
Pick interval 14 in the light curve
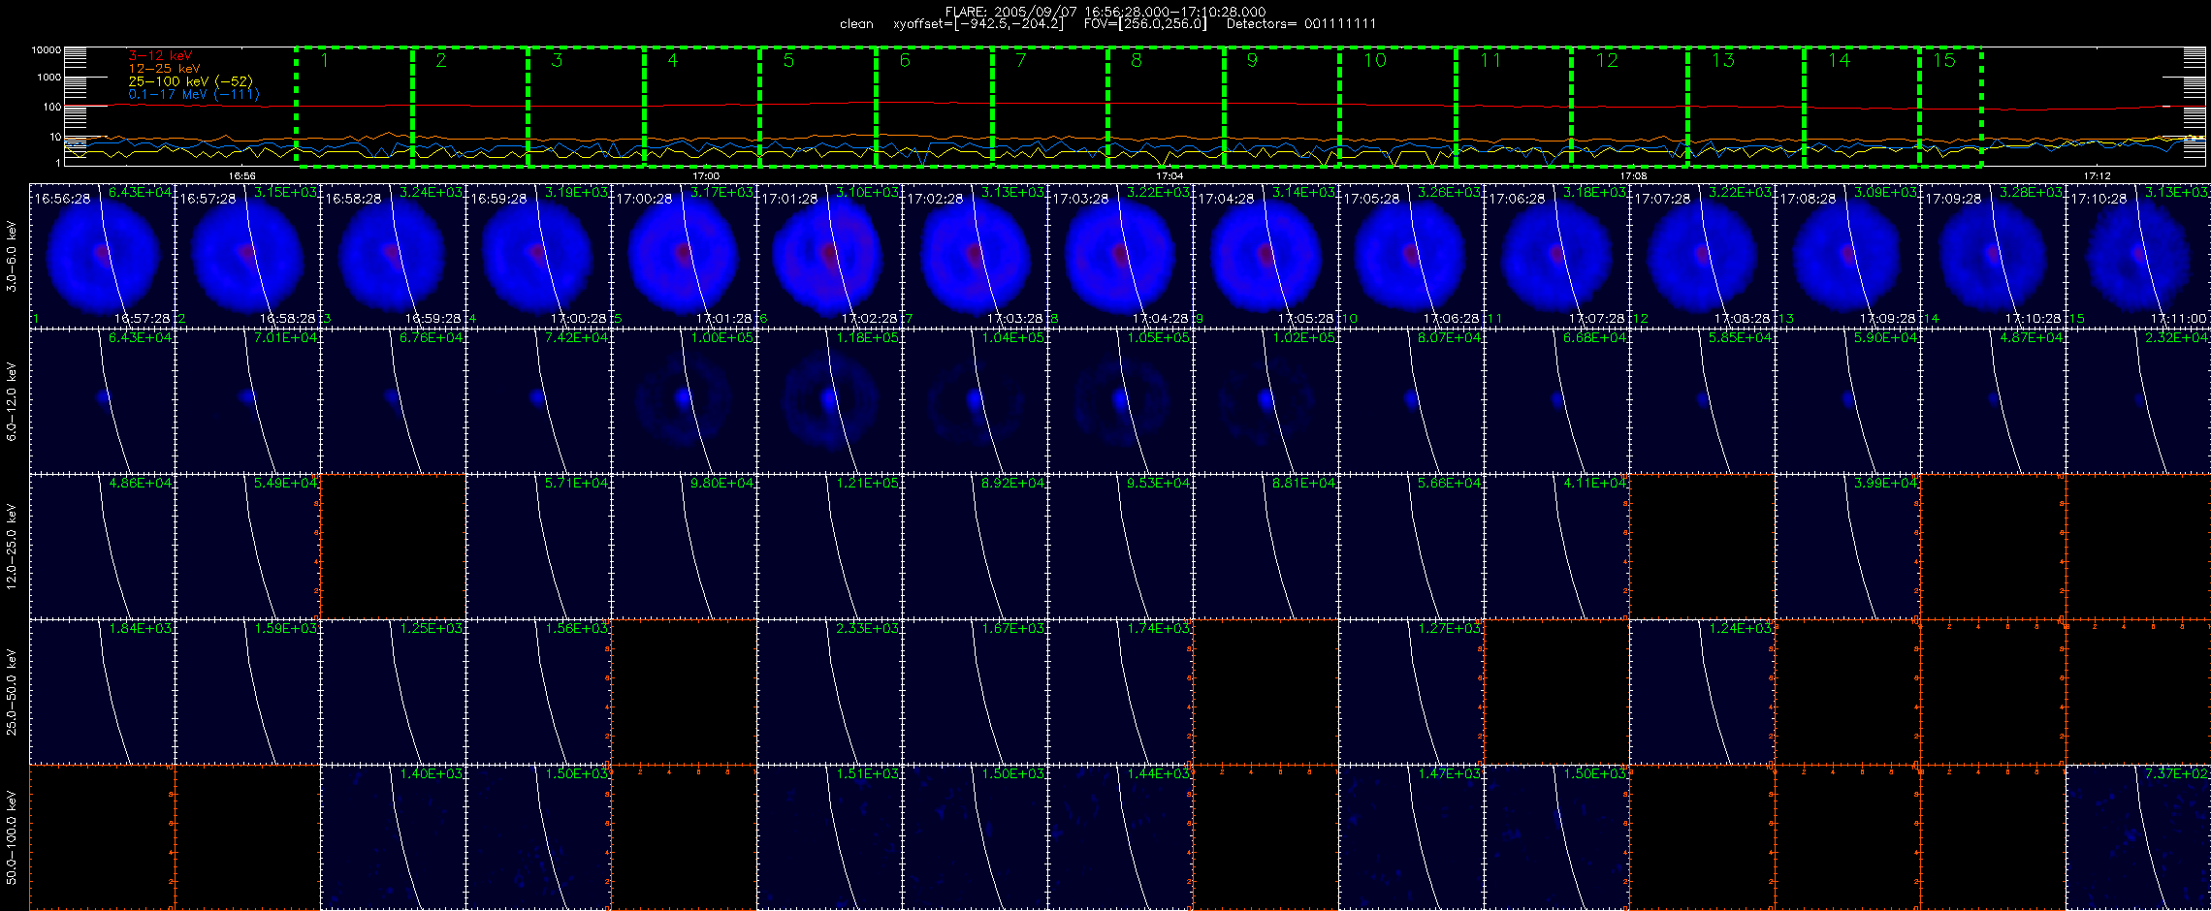tap(1862, 107)
